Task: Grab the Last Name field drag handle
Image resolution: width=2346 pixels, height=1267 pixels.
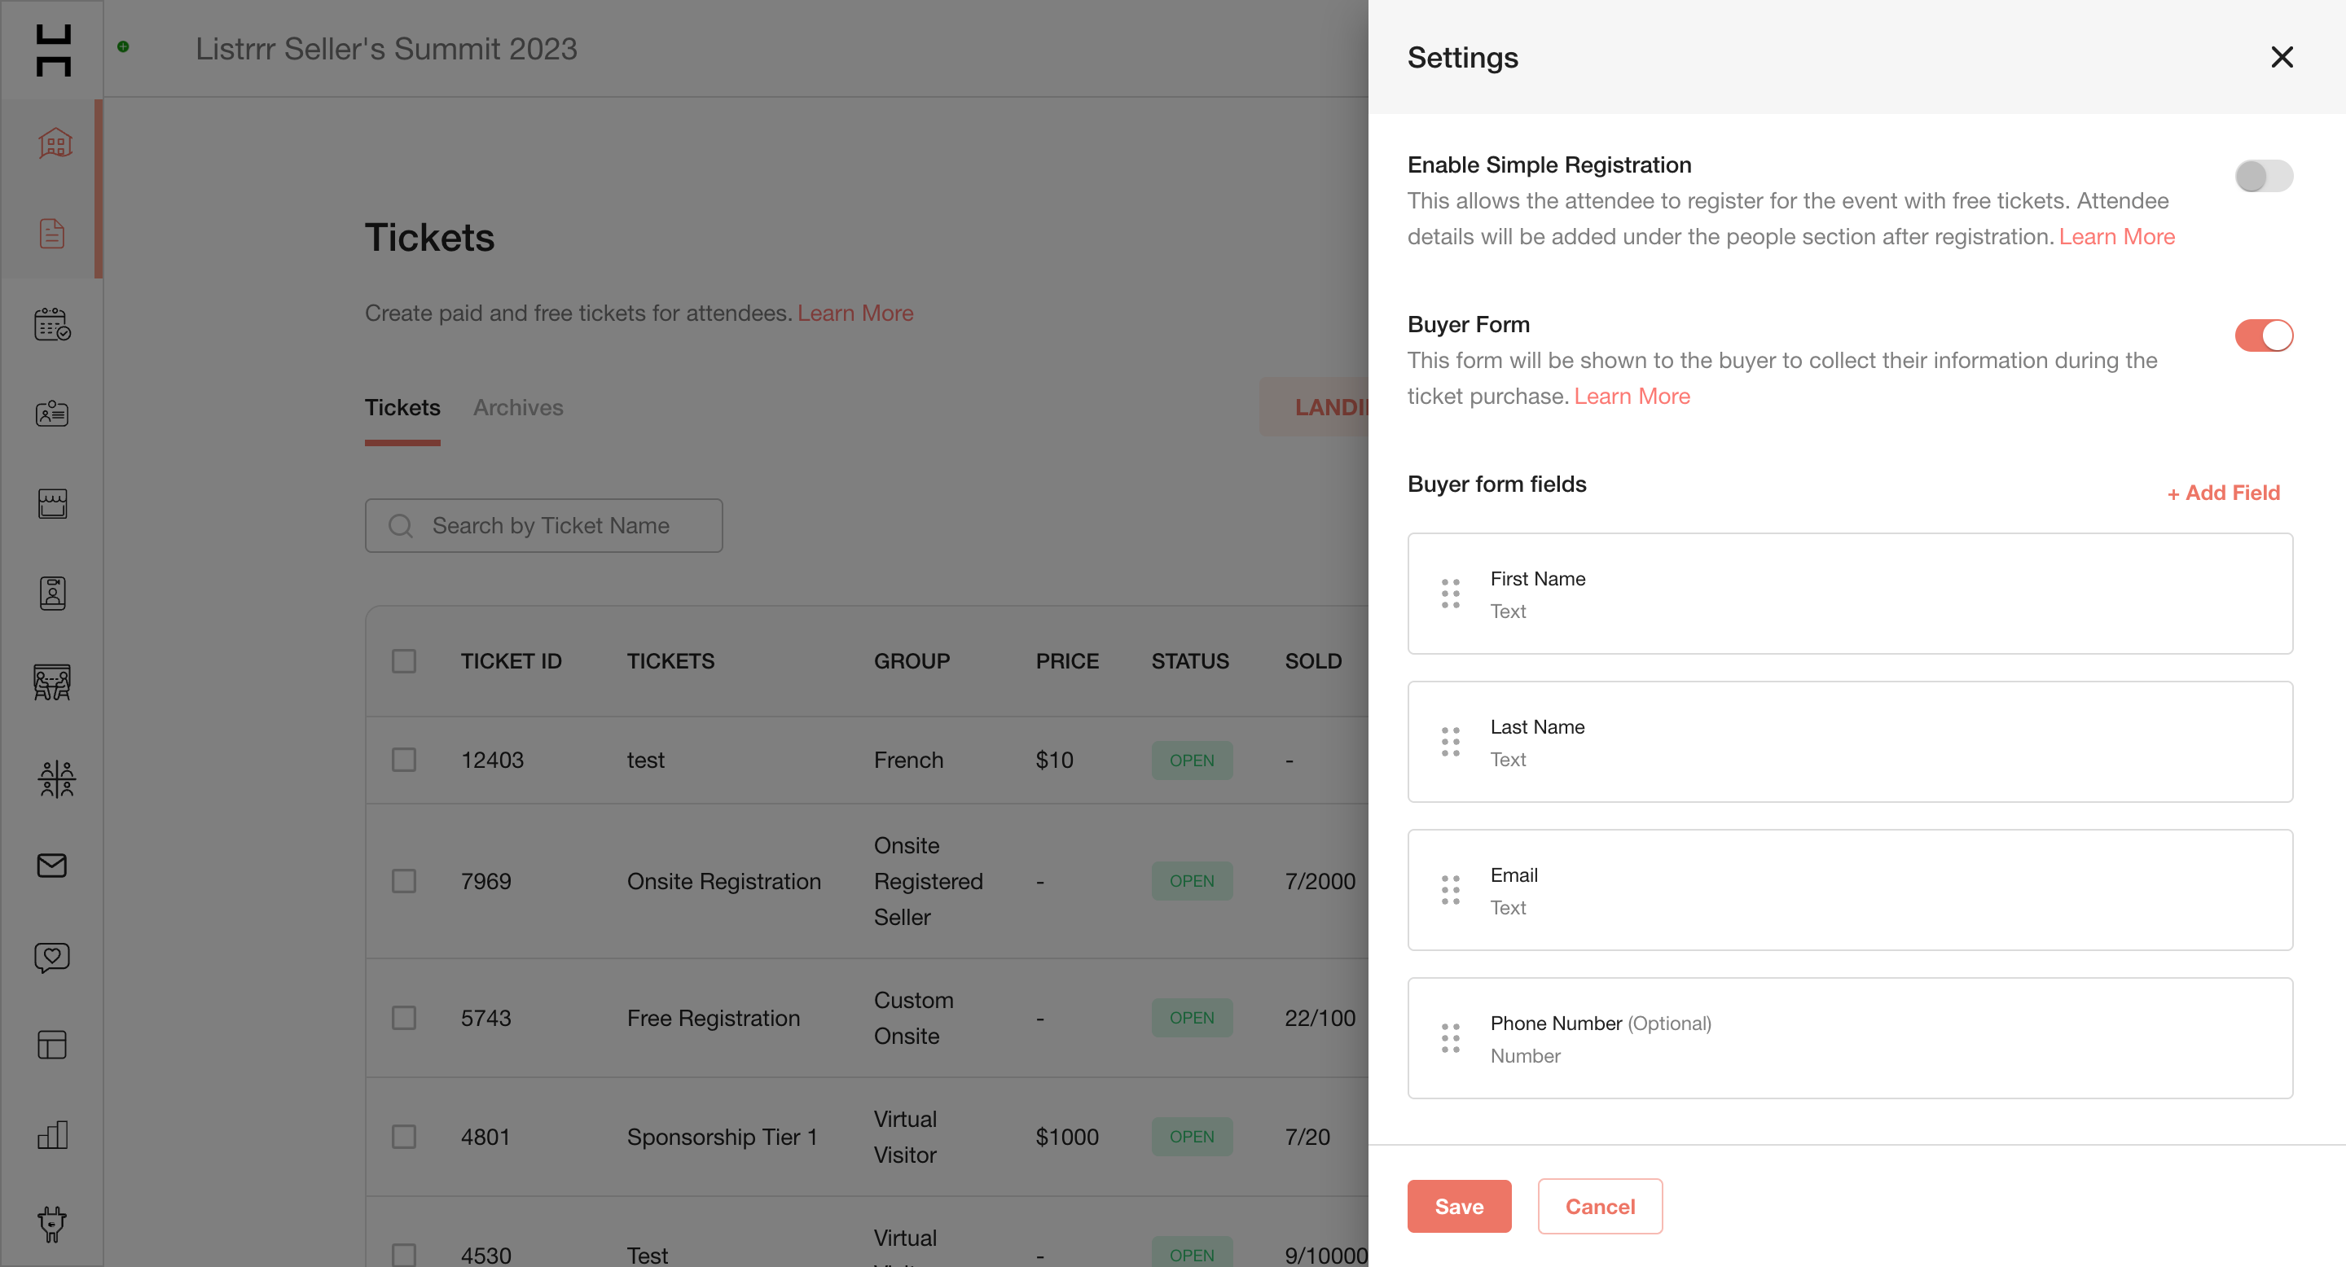Action: click(x=1450, y=742)
